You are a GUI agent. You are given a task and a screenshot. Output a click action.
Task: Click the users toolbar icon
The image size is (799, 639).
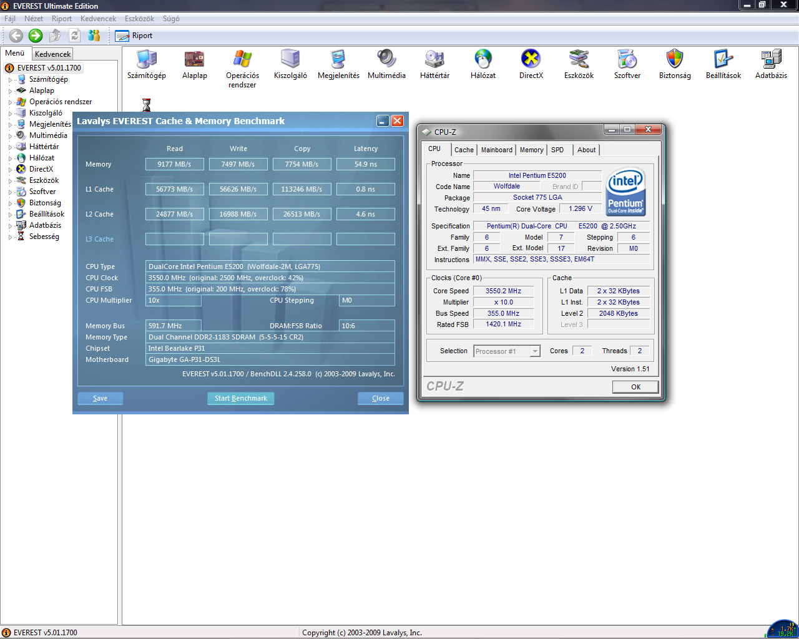click(x=94, y=36)
